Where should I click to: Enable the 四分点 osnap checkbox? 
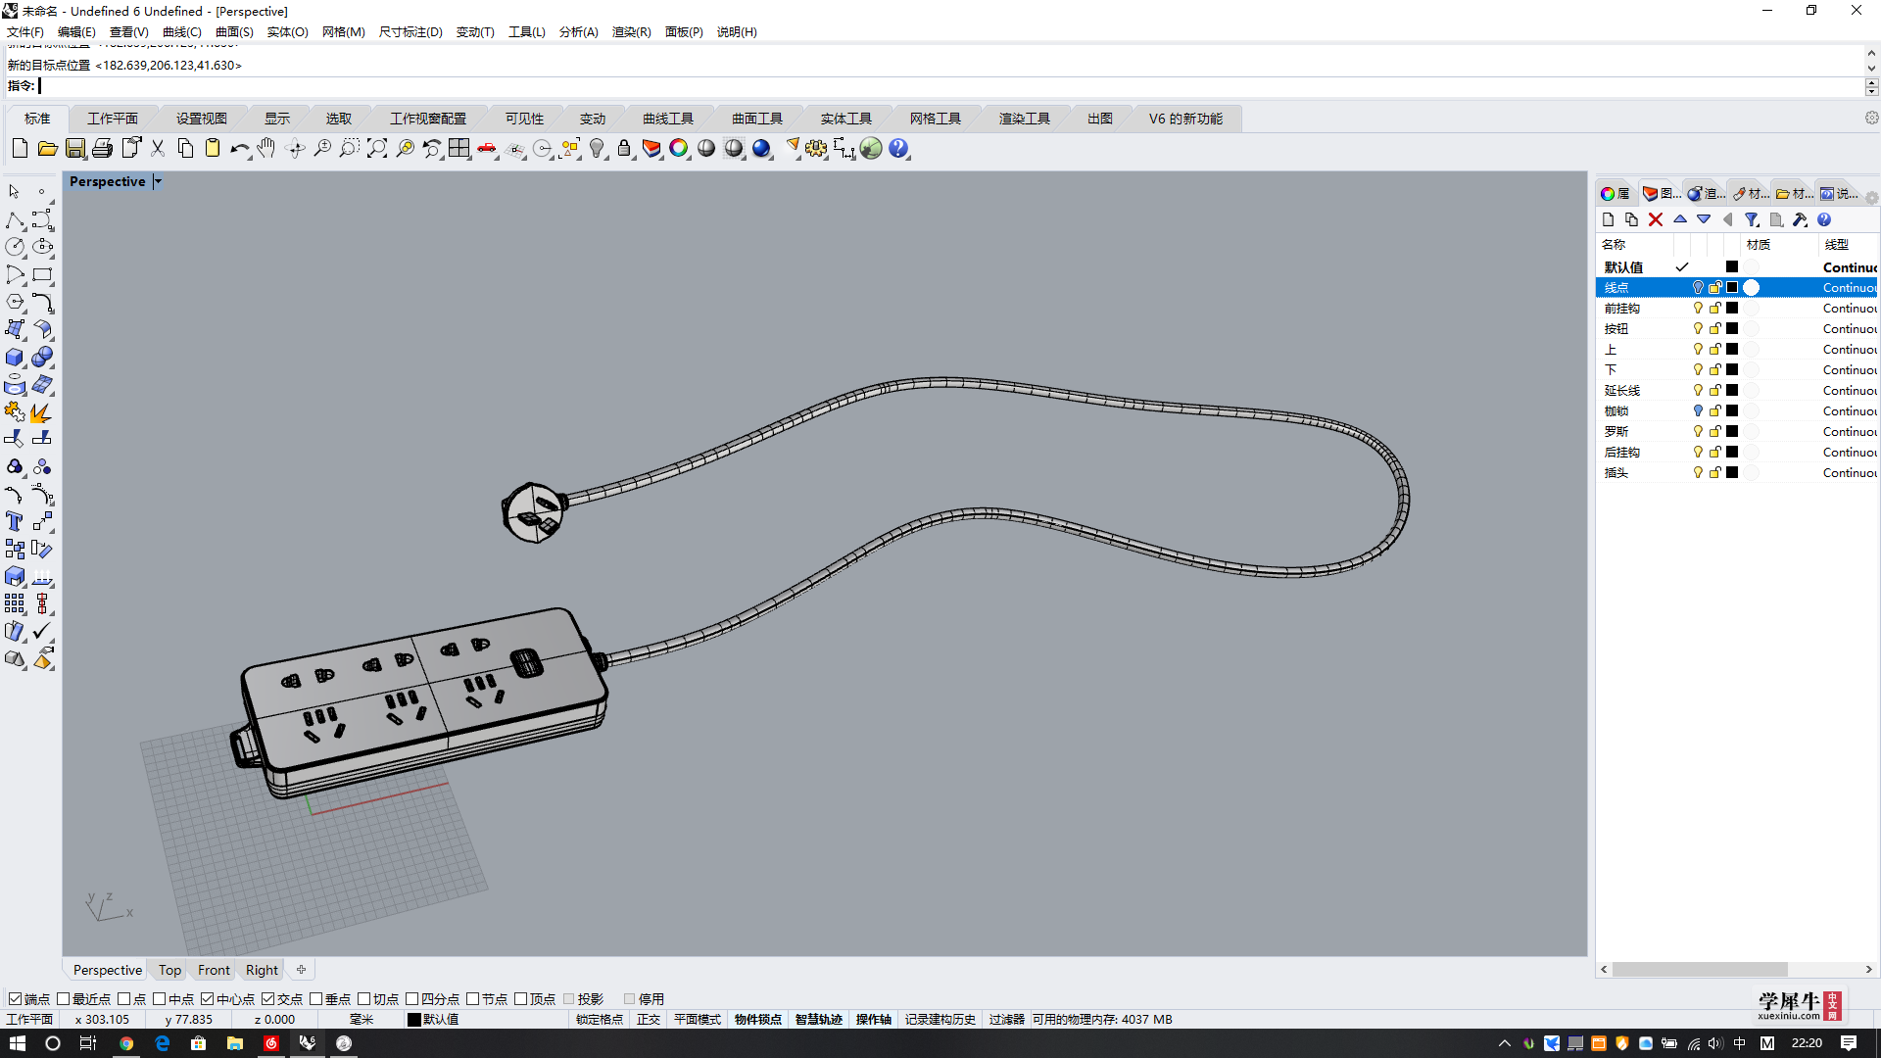point(412,999)
